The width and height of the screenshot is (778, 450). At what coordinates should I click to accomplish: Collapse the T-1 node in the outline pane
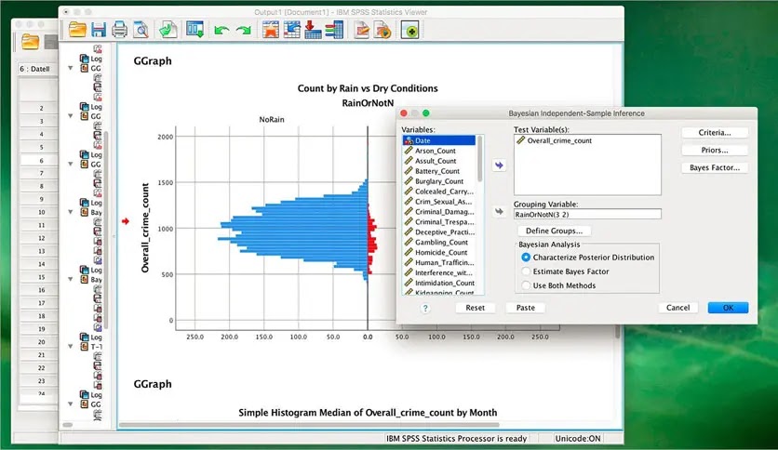71,347
